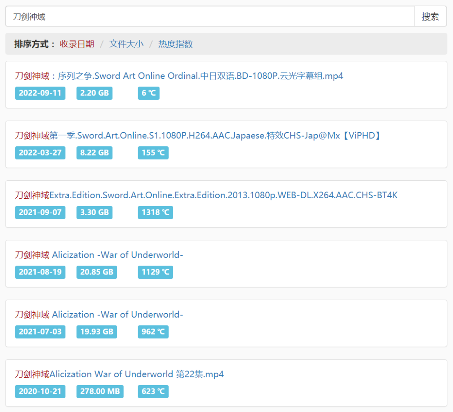This screenshot has width=453, height=412.
Task: Click the 2020-10-21 date badge
Action: pyautogui.click(x=40, y=391)
